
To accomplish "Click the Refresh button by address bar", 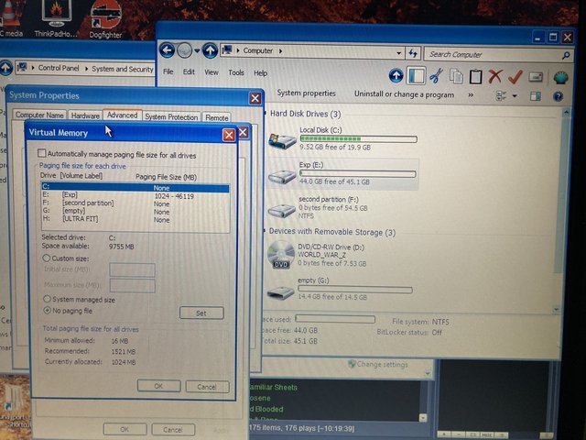I will pyautogui.click(x=413, y=53).
